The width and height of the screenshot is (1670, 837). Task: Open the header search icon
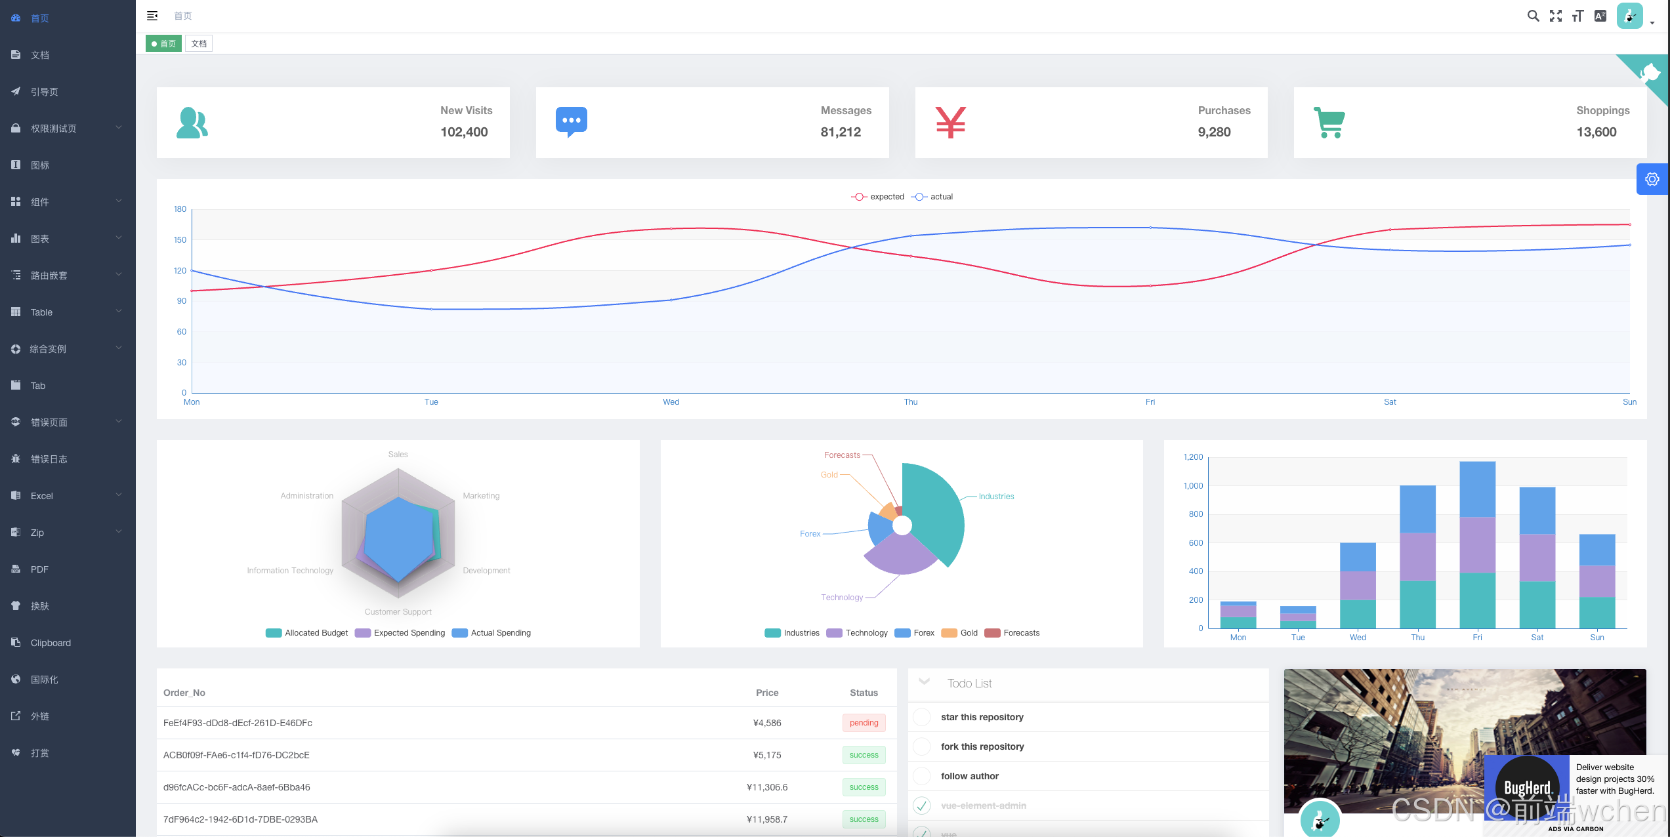(x=1533, y=16)
